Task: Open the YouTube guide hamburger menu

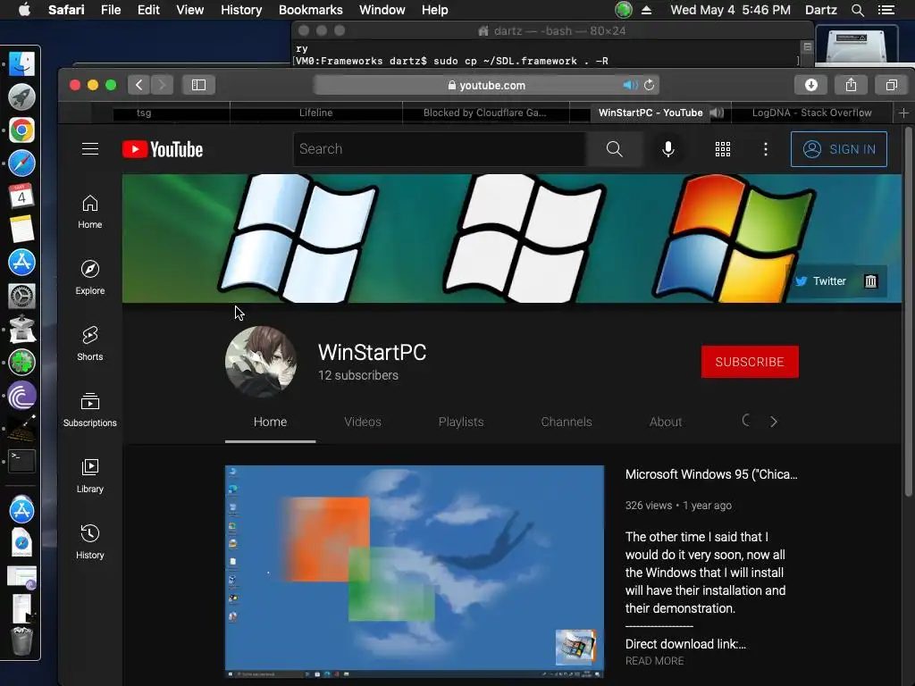Action: click(x=90, y=149)
